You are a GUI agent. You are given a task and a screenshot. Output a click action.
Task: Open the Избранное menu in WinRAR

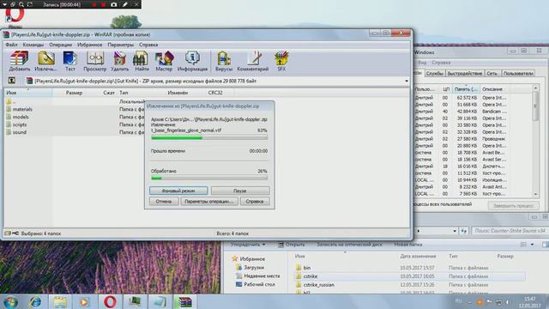(x=89, y=45)
